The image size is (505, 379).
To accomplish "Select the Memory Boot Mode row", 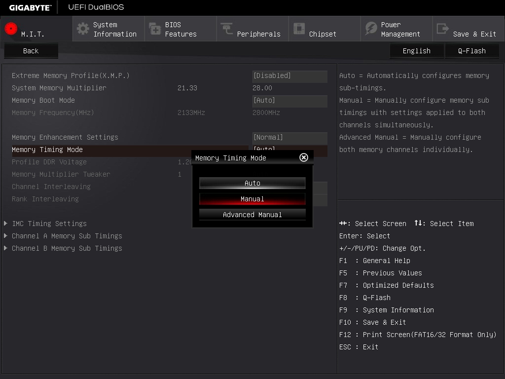I will click(170, 101).
